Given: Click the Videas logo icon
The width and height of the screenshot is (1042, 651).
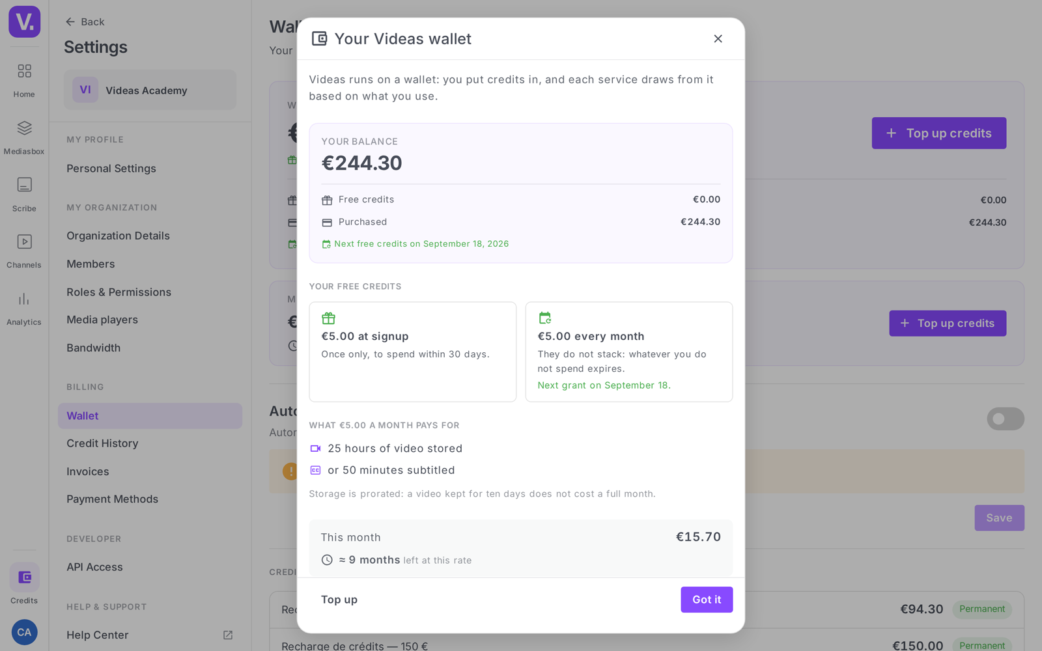Looking at the screenshot, I should point(24,21).
